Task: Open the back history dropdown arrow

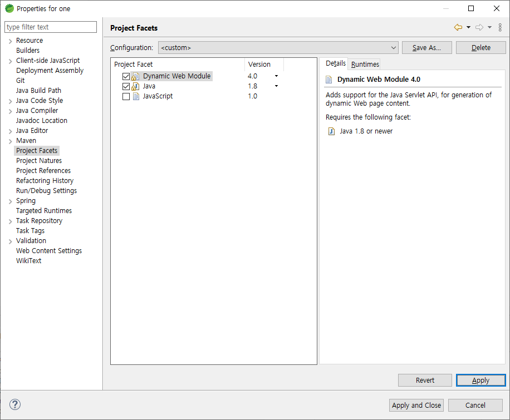Action: [x=468, y=27]
